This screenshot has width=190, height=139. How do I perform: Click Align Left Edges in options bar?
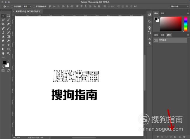coord(63,6)
